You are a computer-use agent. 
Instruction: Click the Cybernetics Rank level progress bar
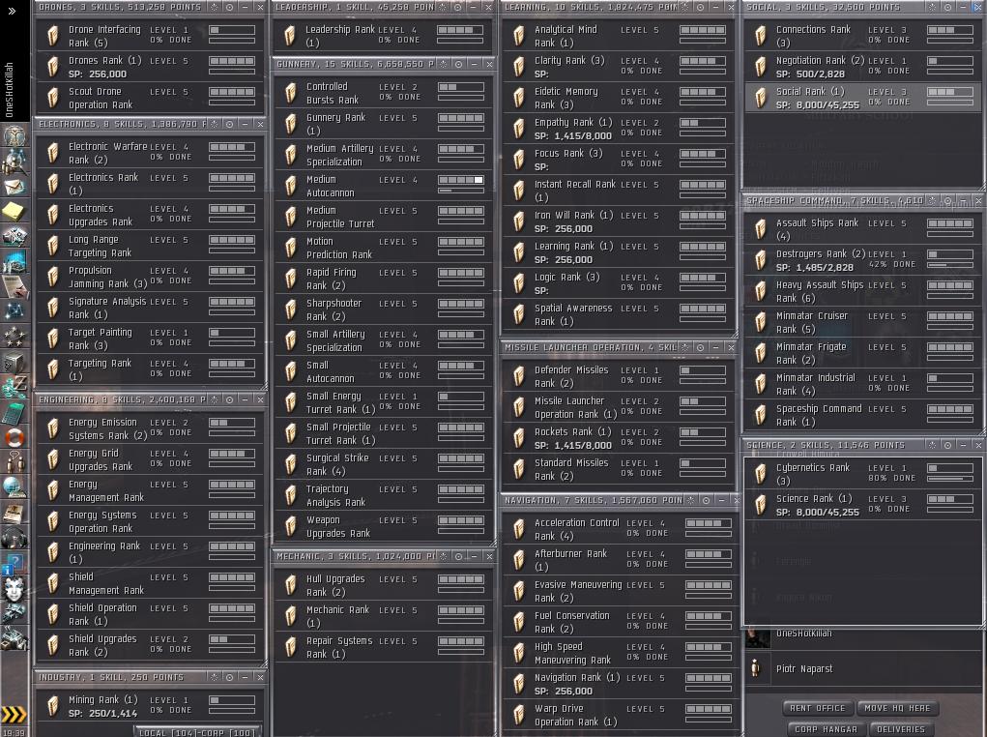[x=950, y=478]
